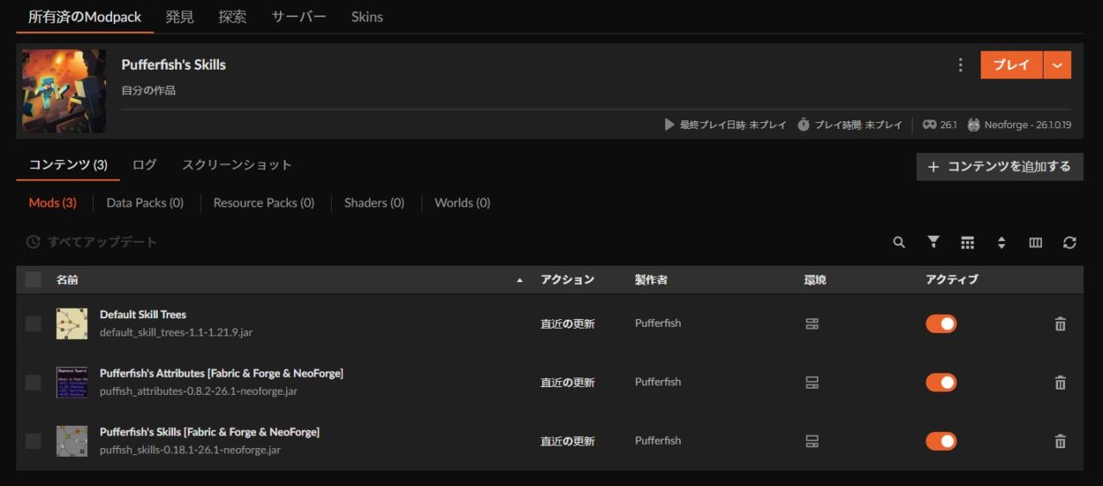Click file name puffish_skills-0.18.1-26.1-neoforge.jar

point(190,450)
